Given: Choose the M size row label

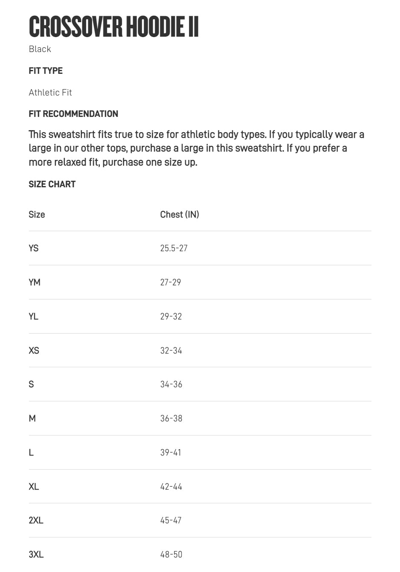Looking at the screenshot, I should [32, 418].
